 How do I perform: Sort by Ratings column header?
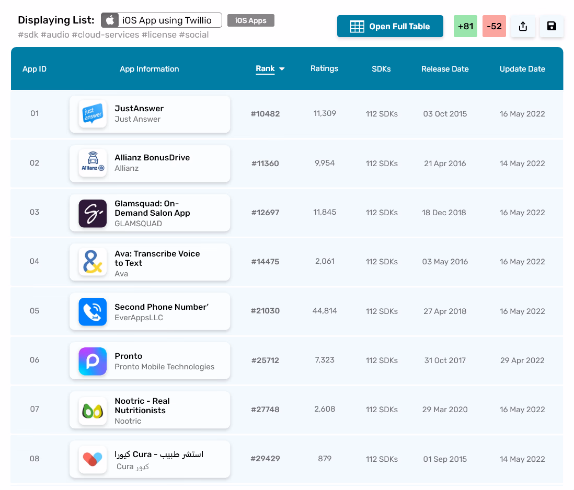pyautogui.click(x=324, y=69)
